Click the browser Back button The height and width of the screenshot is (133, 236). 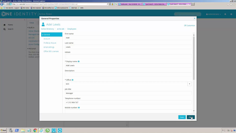coord(2,4)
